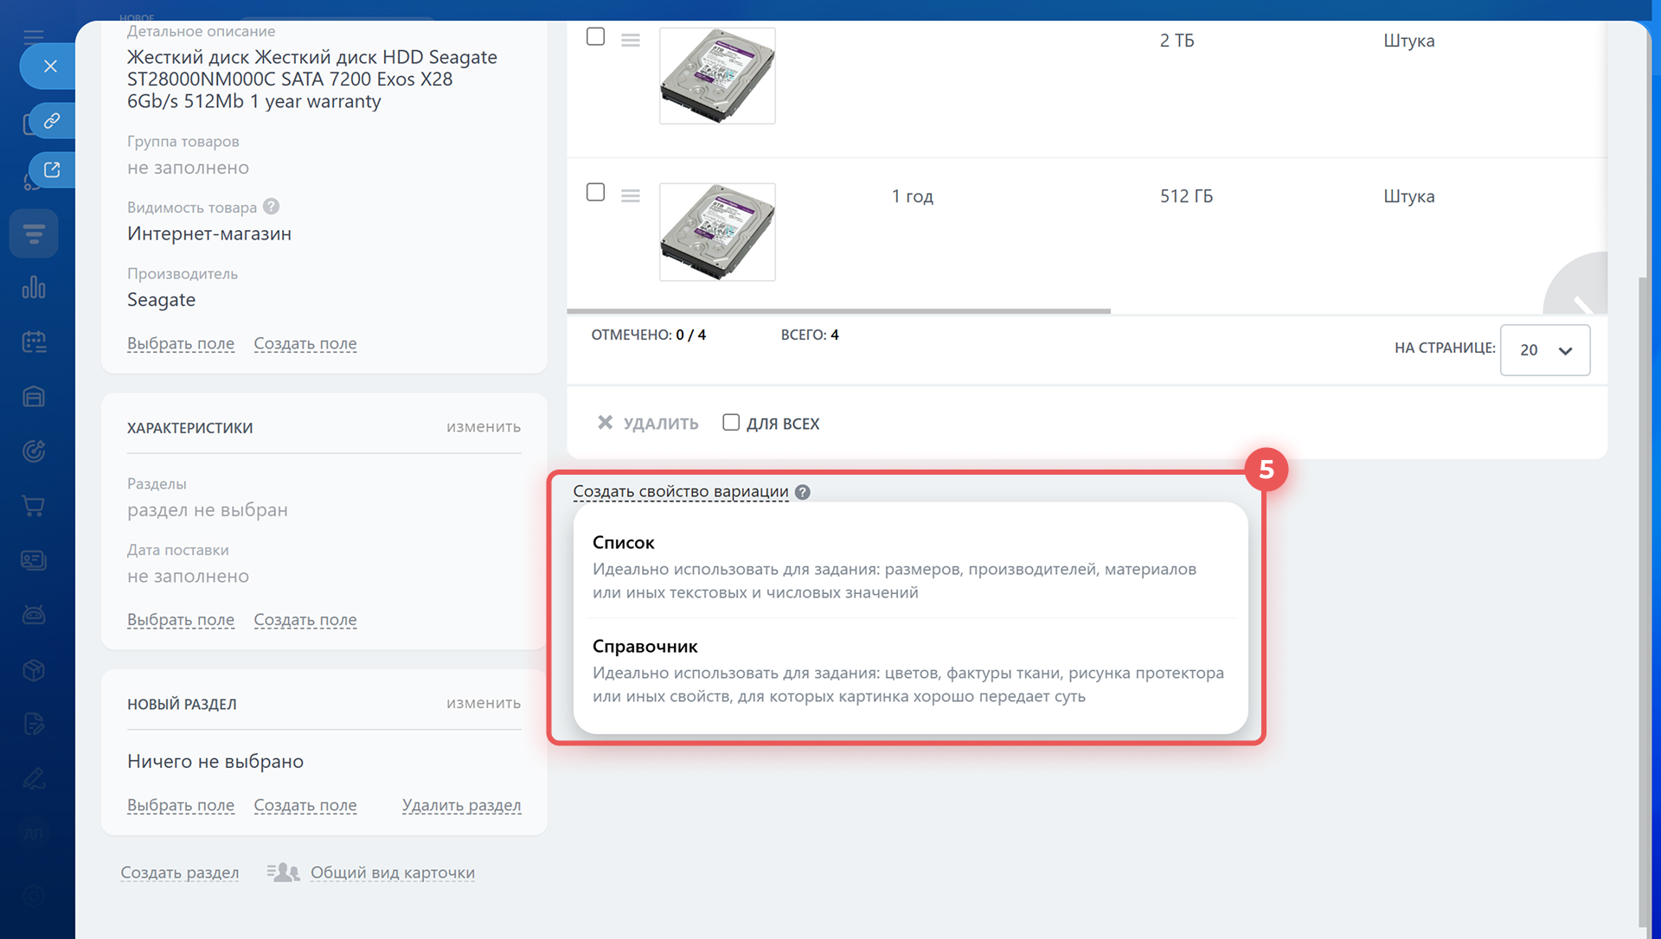This screenshot has height=939, width=1661.
Task: Click the open in new window icon
Action: [x=52, y=170]
